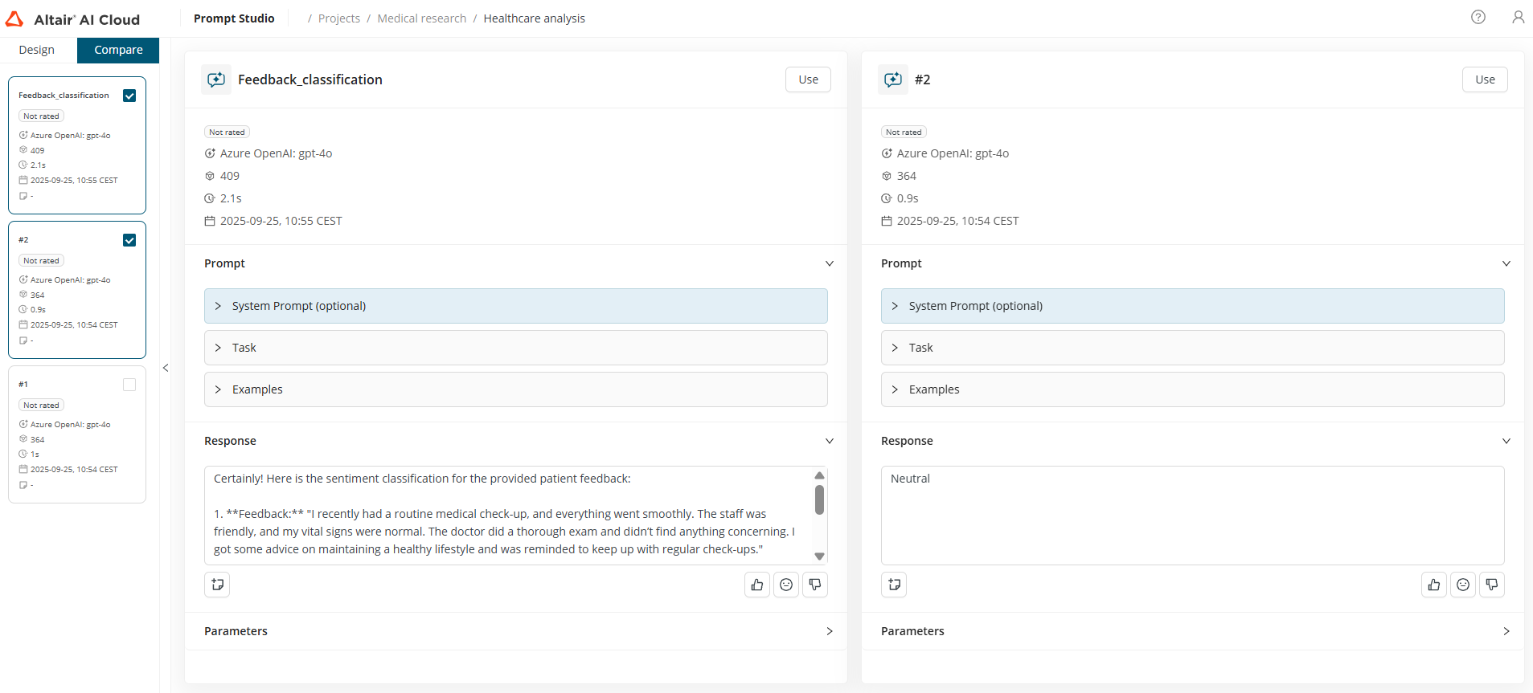This screenshot has height=693, width=1533.
Task: Click the note icon under #2 response
Action: [x=894, y=585]
